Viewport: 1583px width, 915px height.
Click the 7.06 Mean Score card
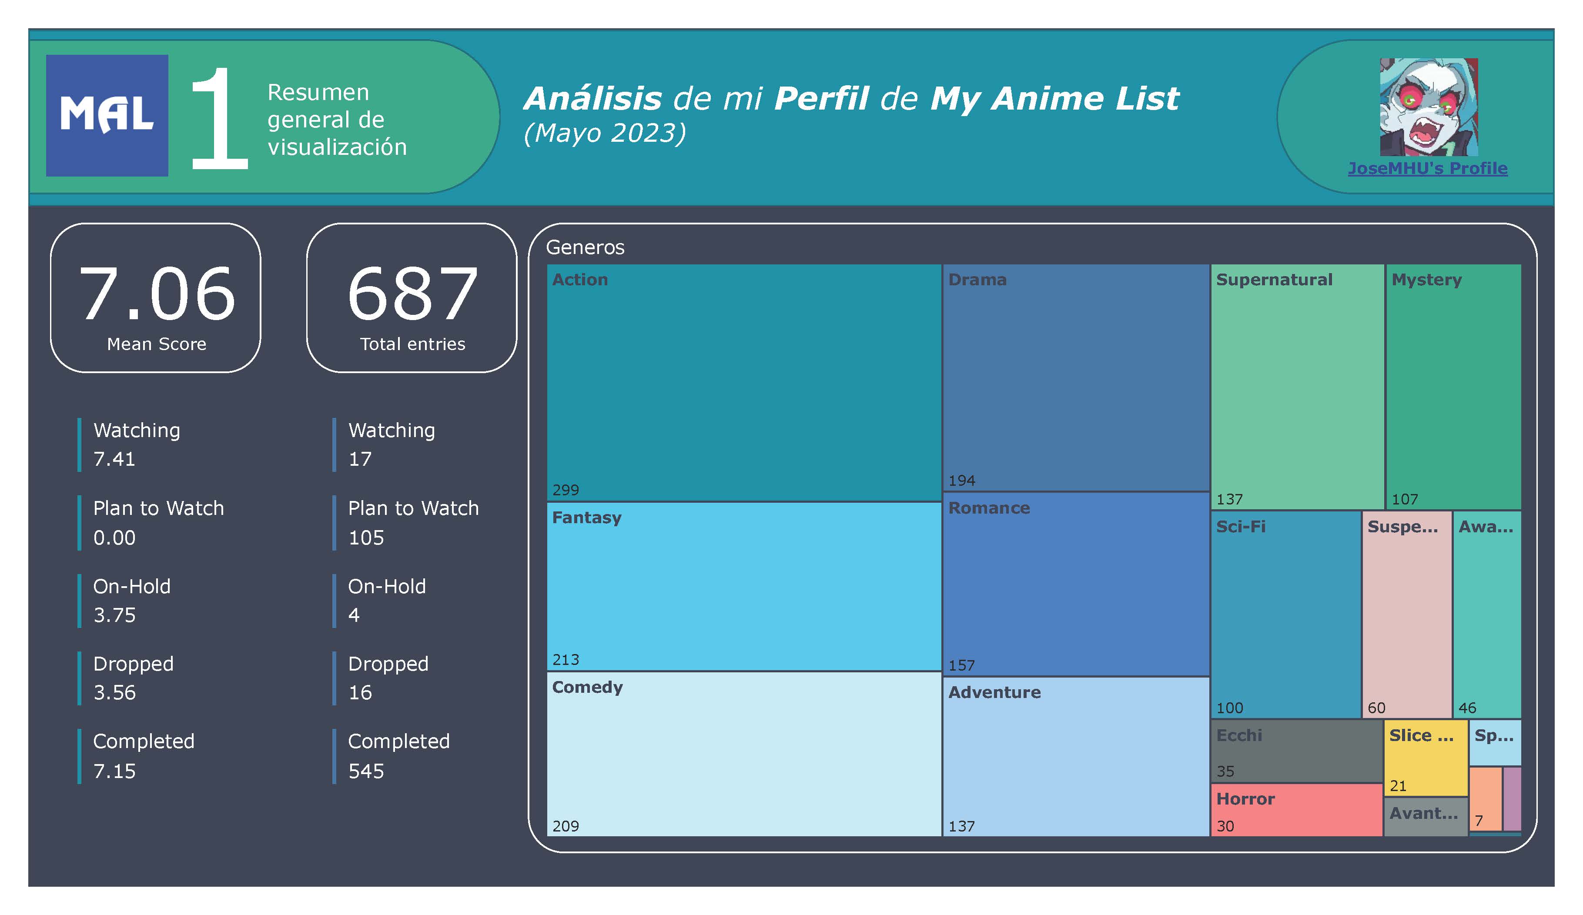tap(156, 297)
